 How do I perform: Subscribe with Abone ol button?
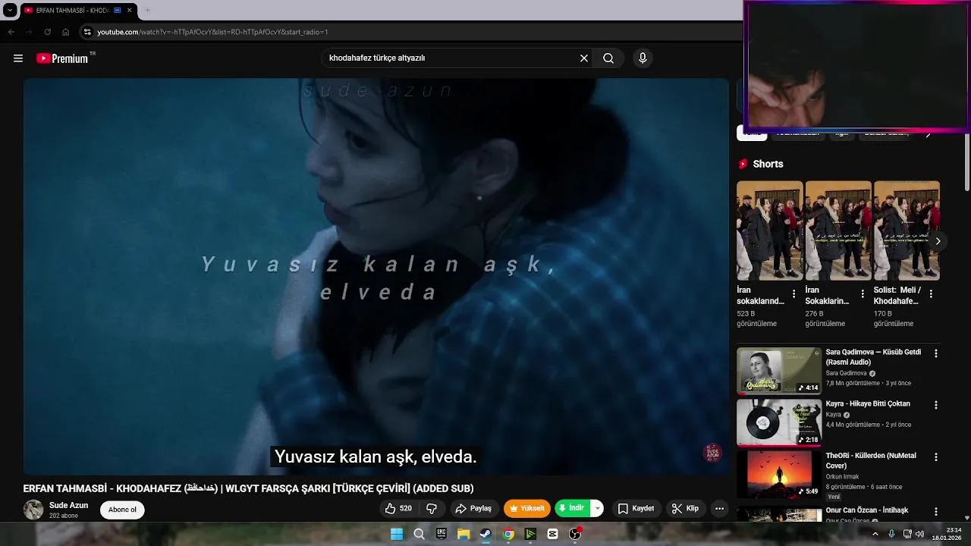(x=122, y=510)
